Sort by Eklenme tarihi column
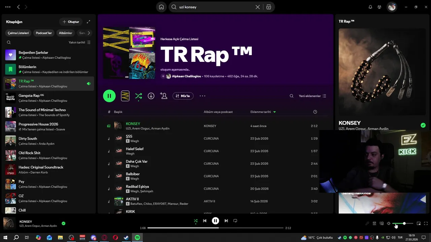 point(263,112)
